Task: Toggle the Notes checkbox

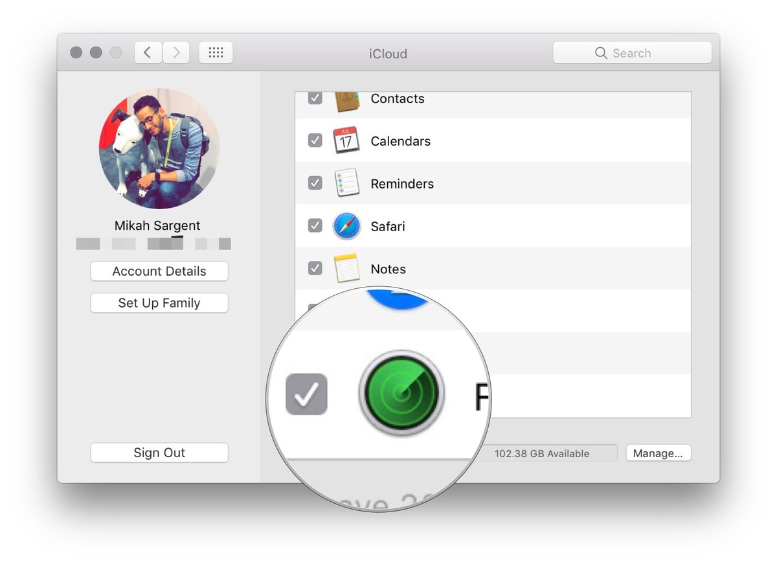Action: tap(315, 268)
